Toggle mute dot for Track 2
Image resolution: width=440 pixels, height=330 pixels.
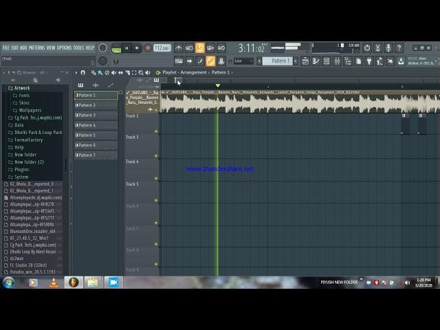[x=156, y=131]
